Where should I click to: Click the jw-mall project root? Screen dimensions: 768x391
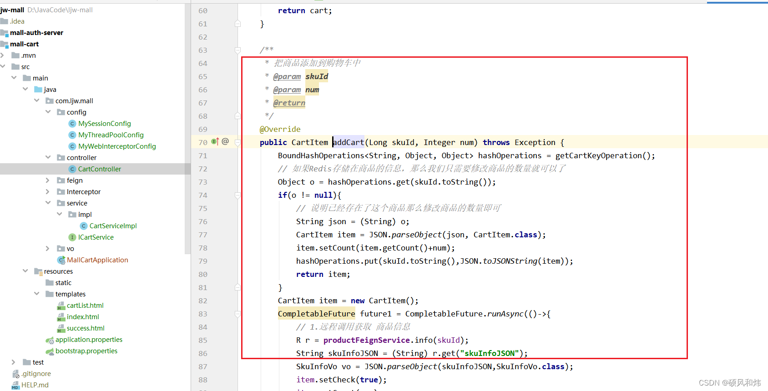[x=12, y=10]
